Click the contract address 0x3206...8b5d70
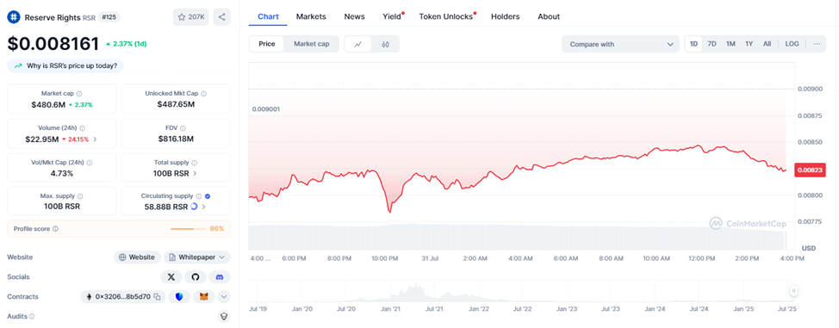Image resolution: width=839 pixels, height=328 pixels. tap(123, 297)
